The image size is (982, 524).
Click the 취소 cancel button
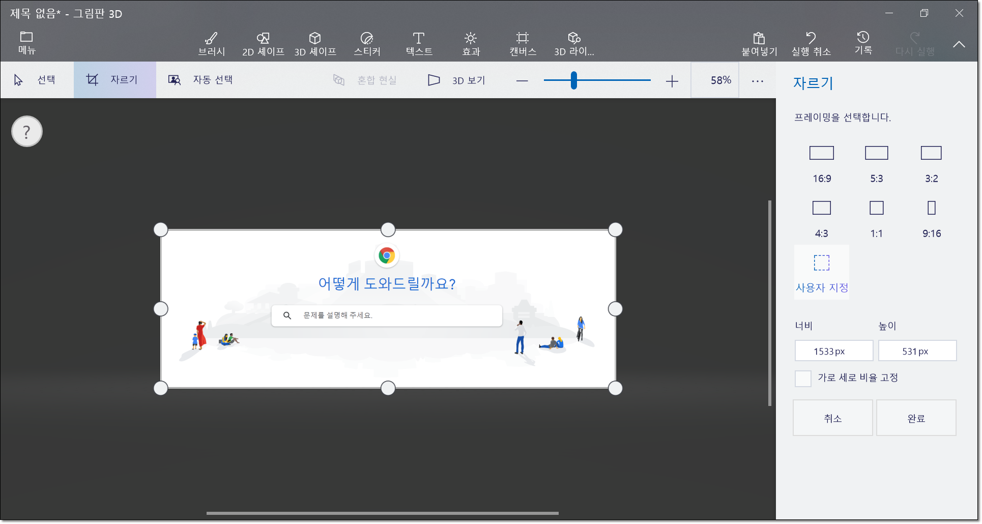point(833,418)
